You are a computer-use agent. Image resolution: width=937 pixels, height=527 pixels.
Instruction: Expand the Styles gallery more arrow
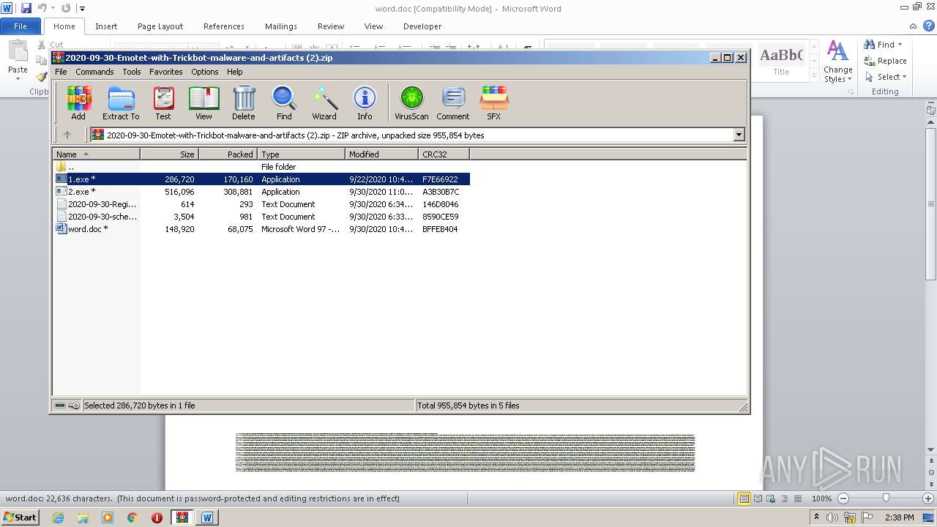click(814, 75)
